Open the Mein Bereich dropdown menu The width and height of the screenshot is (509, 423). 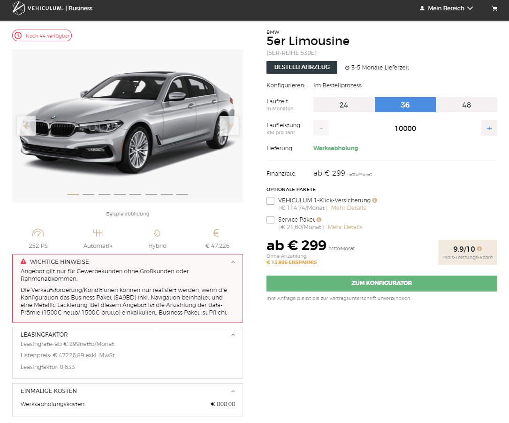(x=446, y=8)
